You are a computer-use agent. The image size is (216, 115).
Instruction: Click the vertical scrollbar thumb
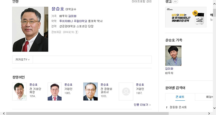tap(215, 13)
